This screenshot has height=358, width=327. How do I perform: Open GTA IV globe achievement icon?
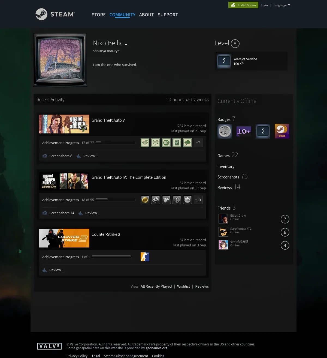(x=187, y=200)
